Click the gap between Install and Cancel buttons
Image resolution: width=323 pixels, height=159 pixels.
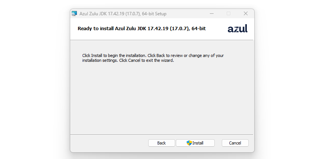(218, 143)
